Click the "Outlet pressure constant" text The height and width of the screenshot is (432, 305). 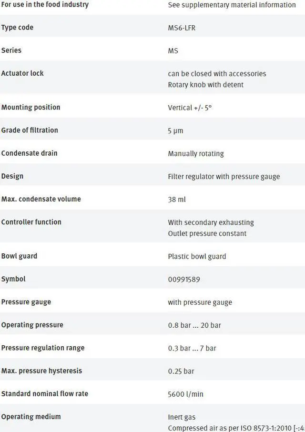[207, 233]
